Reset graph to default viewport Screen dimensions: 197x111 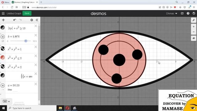point(194,38)
